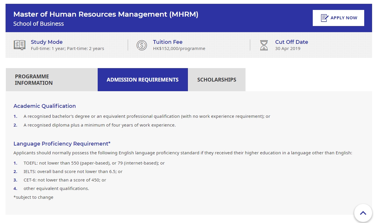
Task: Click the 30 Apr 2019 date
Action: (x=288, y=49)
